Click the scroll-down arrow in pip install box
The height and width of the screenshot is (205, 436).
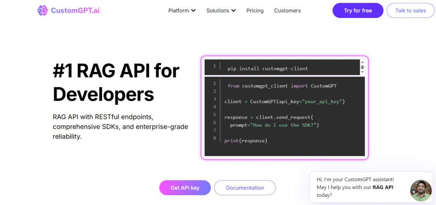pyautogui.click(x=362, y=72)
